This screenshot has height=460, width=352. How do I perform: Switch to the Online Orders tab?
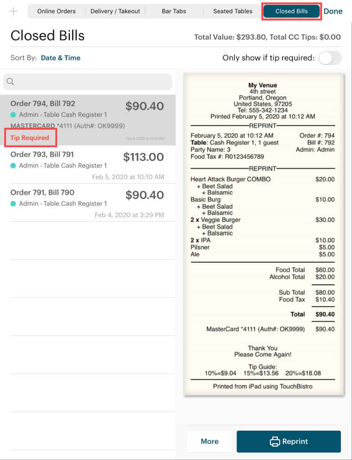pos(56,11)
